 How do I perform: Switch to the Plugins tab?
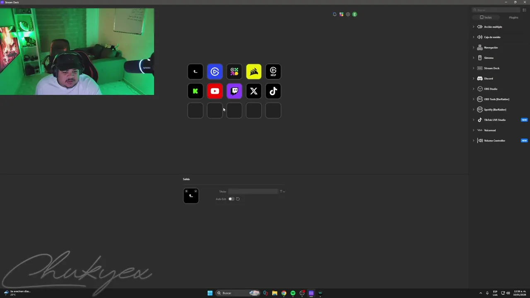[x=513, y=17]
